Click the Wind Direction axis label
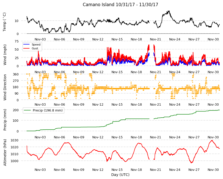Screen dimensions: 223x179 [x=5, y=87]
